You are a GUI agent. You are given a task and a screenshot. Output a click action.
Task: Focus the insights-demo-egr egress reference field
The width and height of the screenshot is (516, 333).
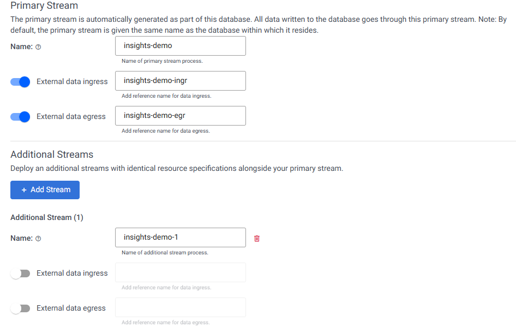pos(181,116)
